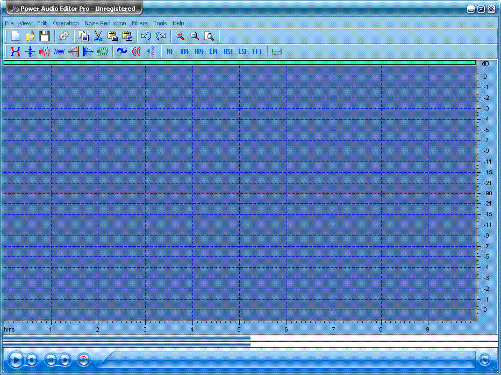501x375 pixels.
Task: Open the gears settings icon
Action: pyautogui.click(x=64, y=36)
